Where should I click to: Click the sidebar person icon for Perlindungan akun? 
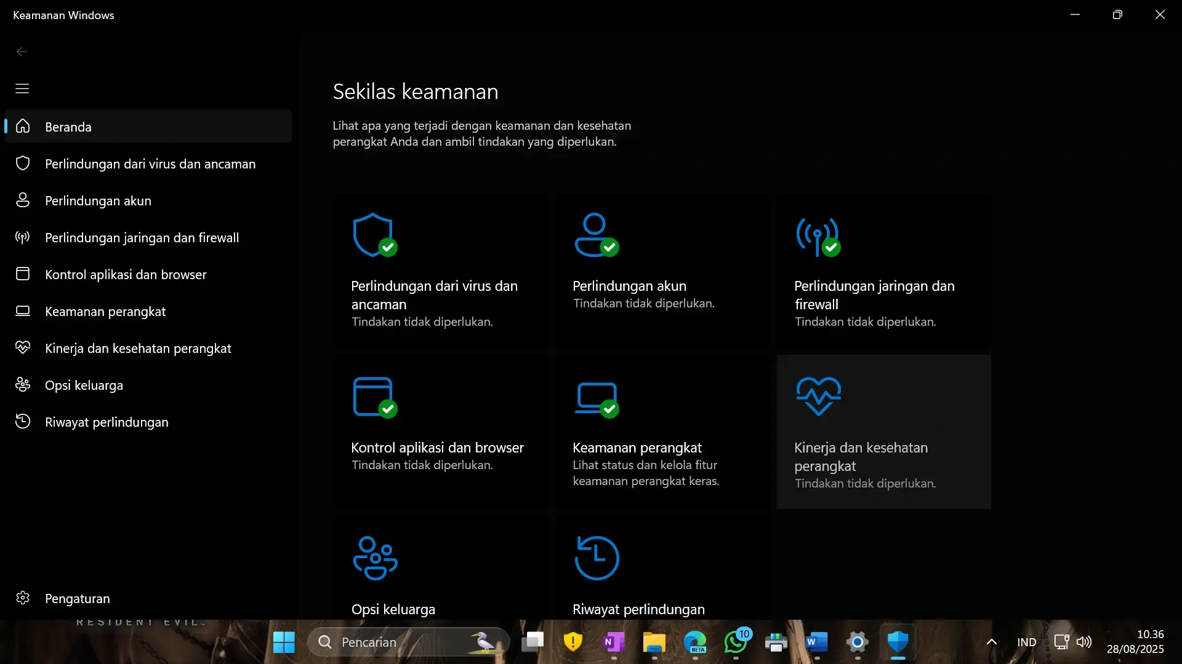[23, 200]
